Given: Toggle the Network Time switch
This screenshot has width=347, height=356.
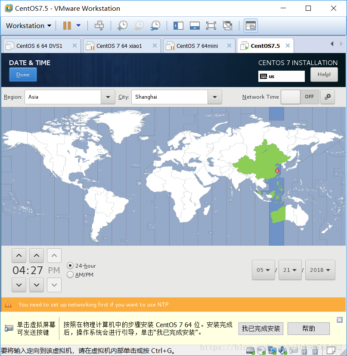Looking at the screenshot, I should 300,97.
